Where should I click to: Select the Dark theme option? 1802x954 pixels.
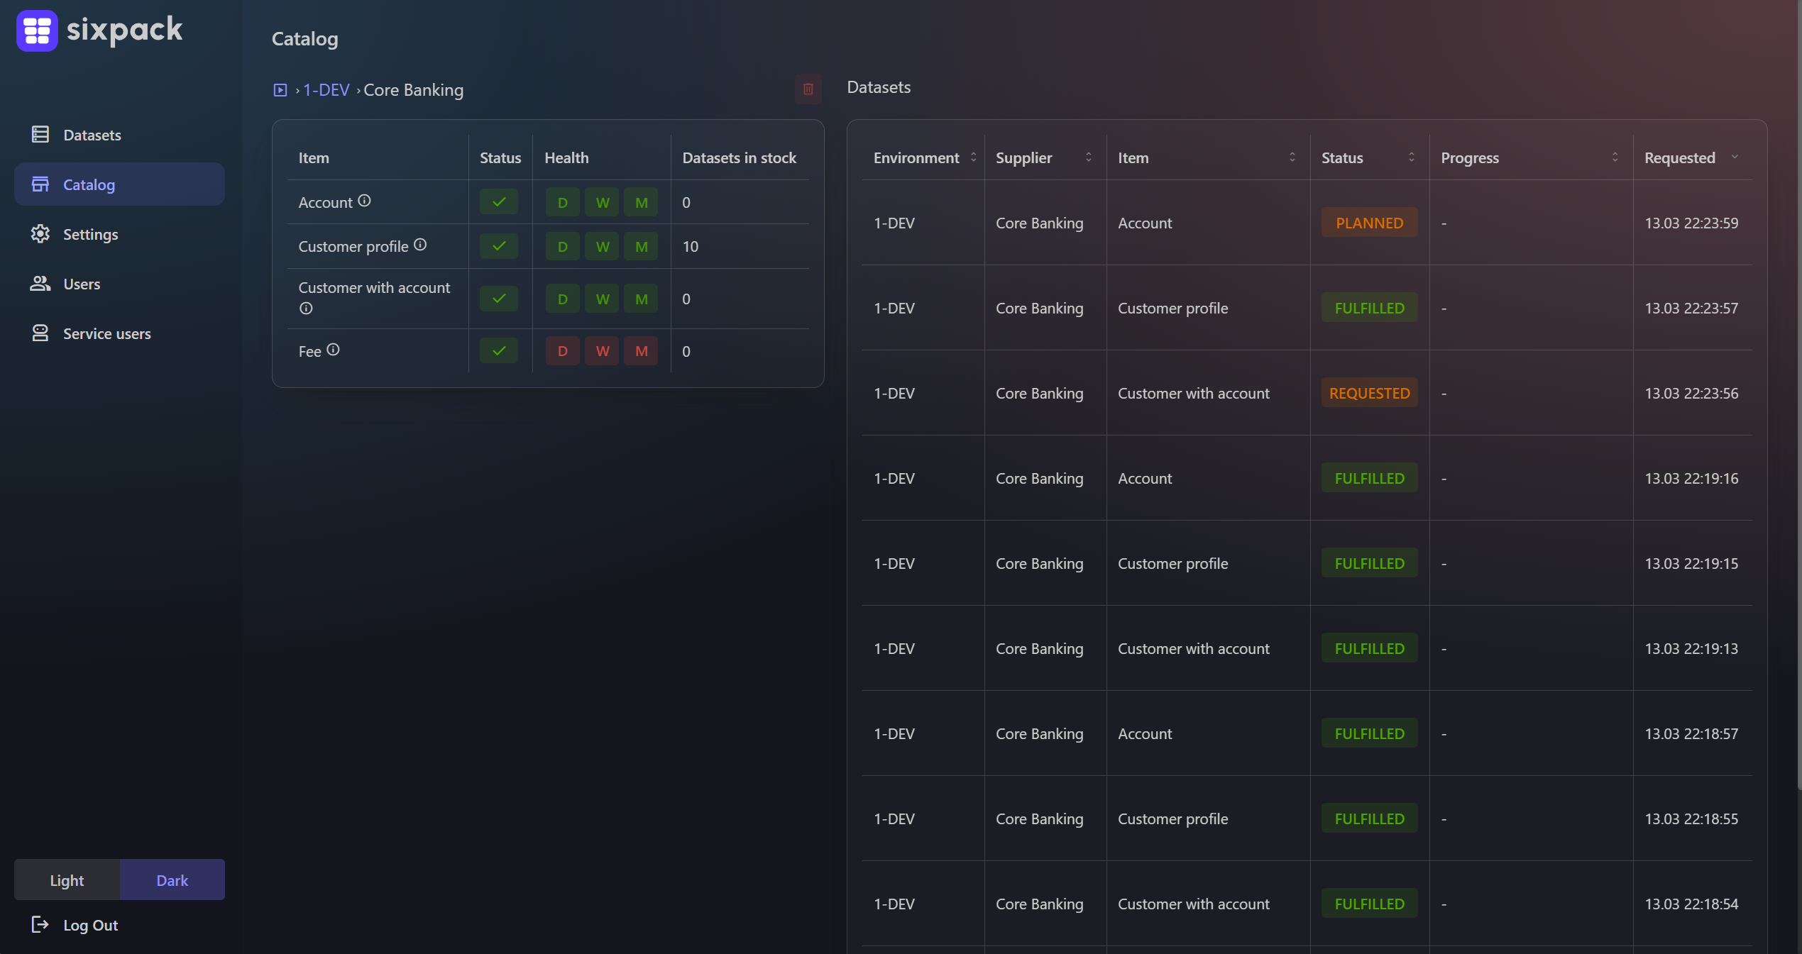(x=172, y=880)
